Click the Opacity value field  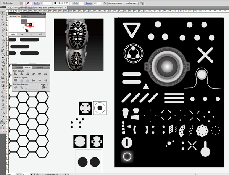click(97, 3)
